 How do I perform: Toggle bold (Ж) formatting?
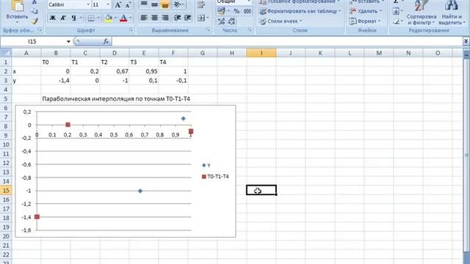(x=52, y=18)
